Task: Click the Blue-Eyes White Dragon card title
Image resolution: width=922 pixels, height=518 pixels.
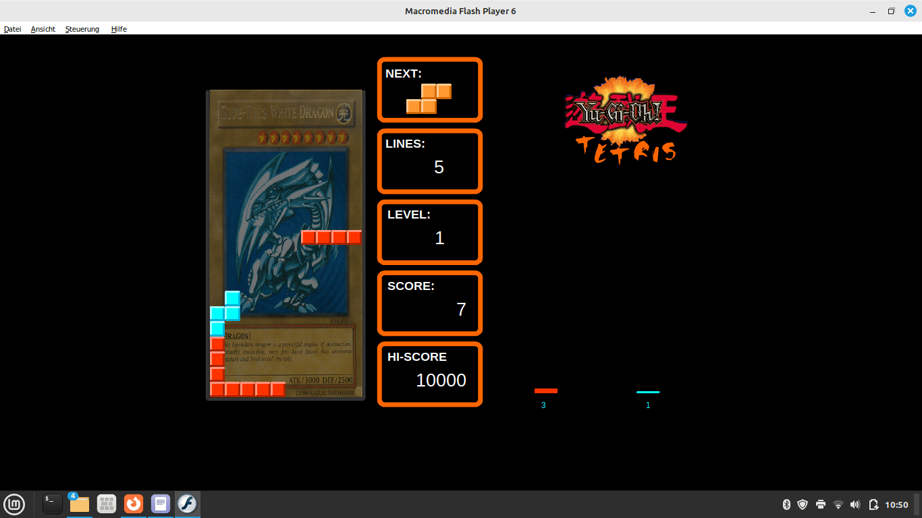Action: pyautogui.click(x=277, y=112)
